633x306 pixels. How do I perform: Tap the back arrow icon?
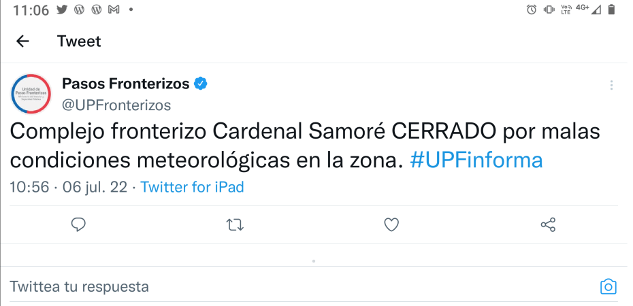22,41
